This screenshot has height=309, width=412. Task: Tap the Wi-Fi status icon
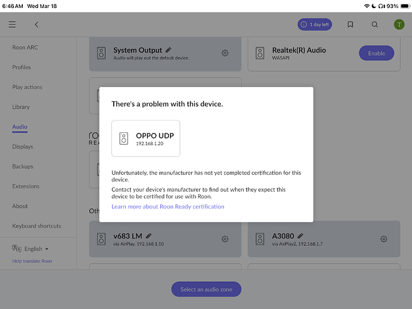click(x=367, y=6)
